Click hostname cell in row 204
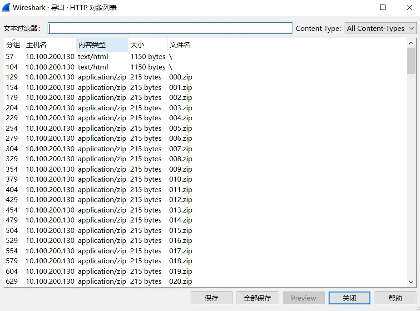 [50, 108]
